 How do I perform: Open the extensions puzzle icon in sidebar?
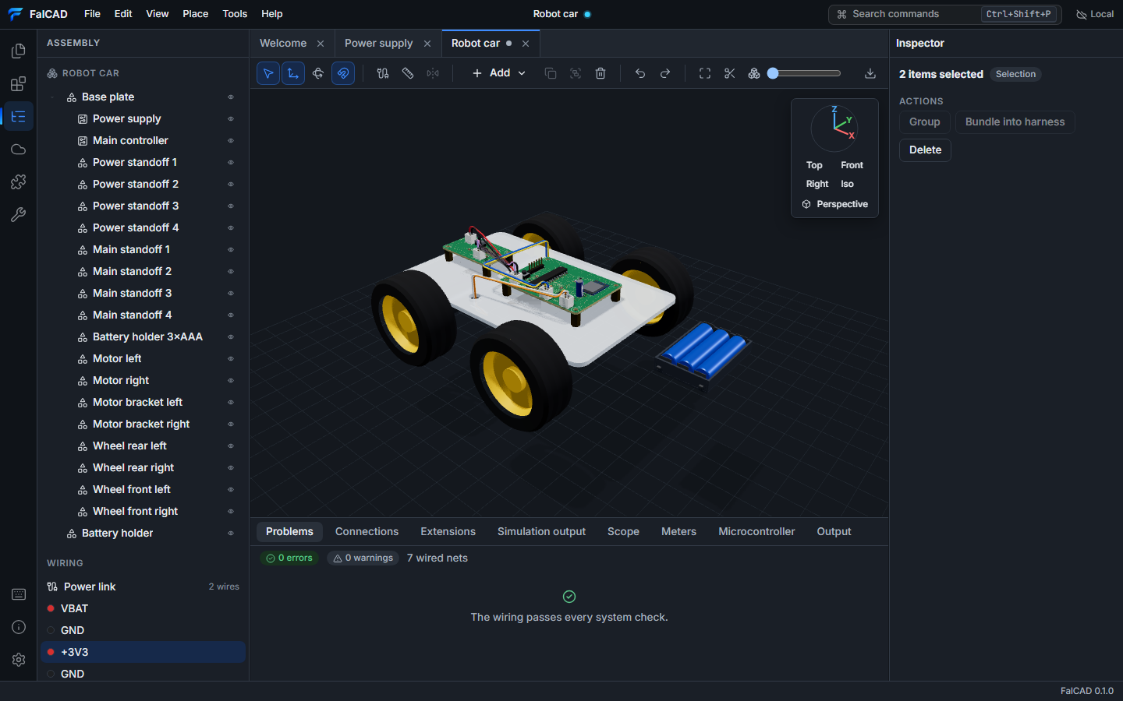click(x=19, y=181)
